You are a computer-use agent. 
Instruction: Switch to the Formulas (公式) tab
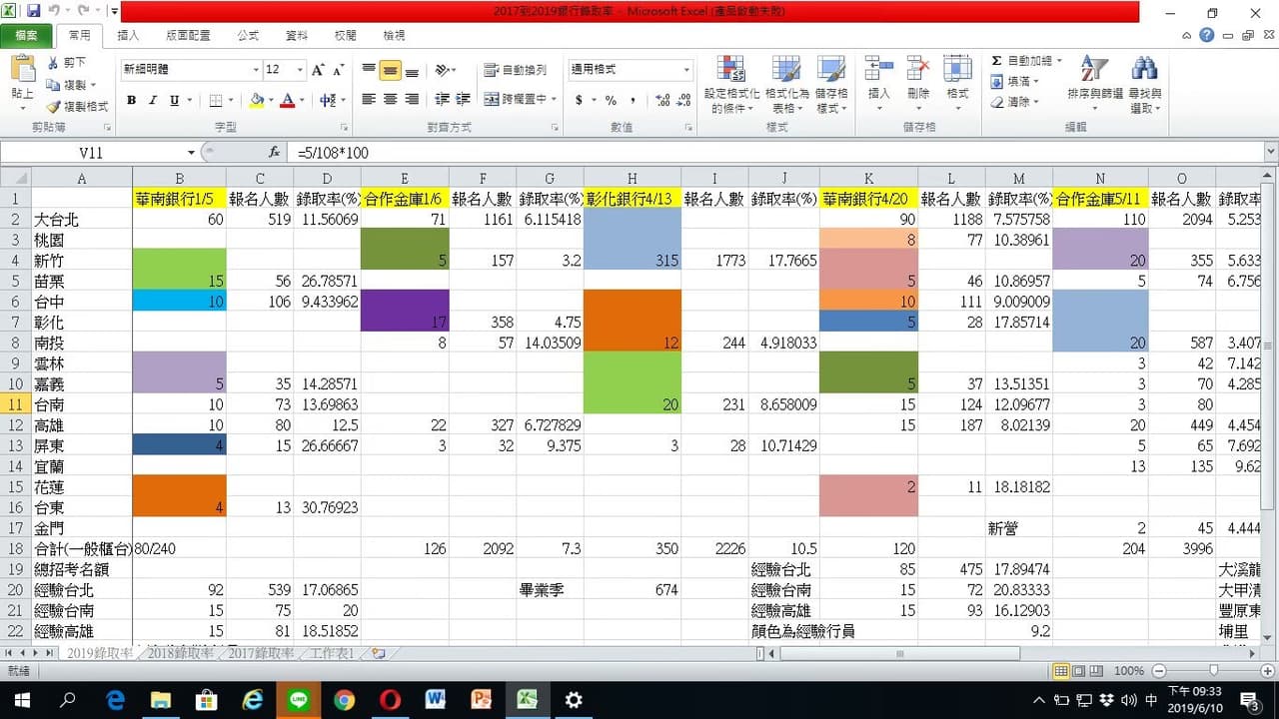[248, 35]
